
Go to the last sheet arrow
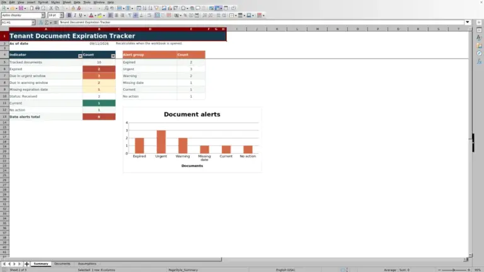[20, 264]
